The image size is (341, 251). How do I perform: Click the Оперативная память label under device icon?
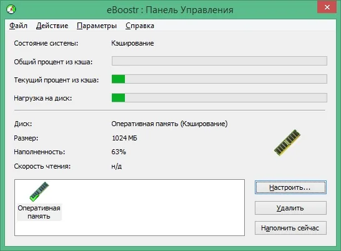click(x=39, y=212)
